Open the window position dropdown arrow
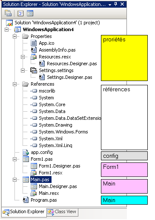The width and height of the screenshot is (155, 220). [x=110, y=5]
